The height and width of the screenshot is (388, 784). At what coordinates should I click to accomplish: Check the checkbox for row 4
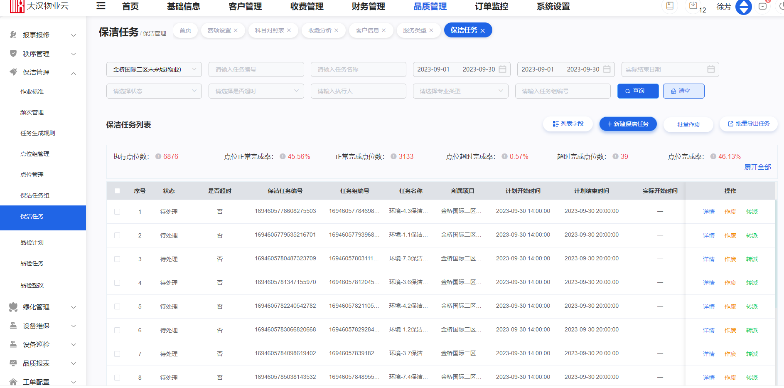(x=117, y=283)
